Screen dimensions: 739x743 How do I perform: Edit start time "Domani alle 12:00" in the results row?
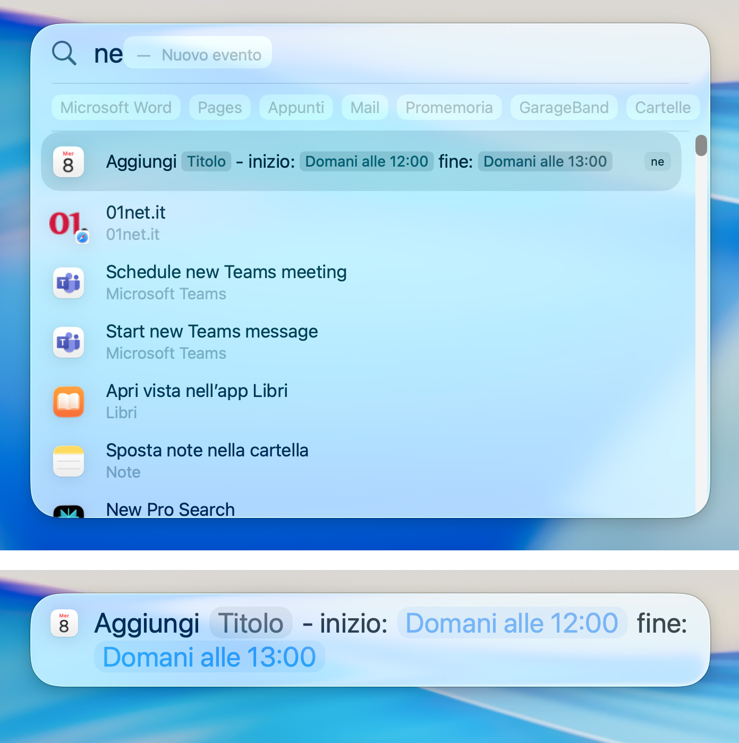tap(367, 161)
